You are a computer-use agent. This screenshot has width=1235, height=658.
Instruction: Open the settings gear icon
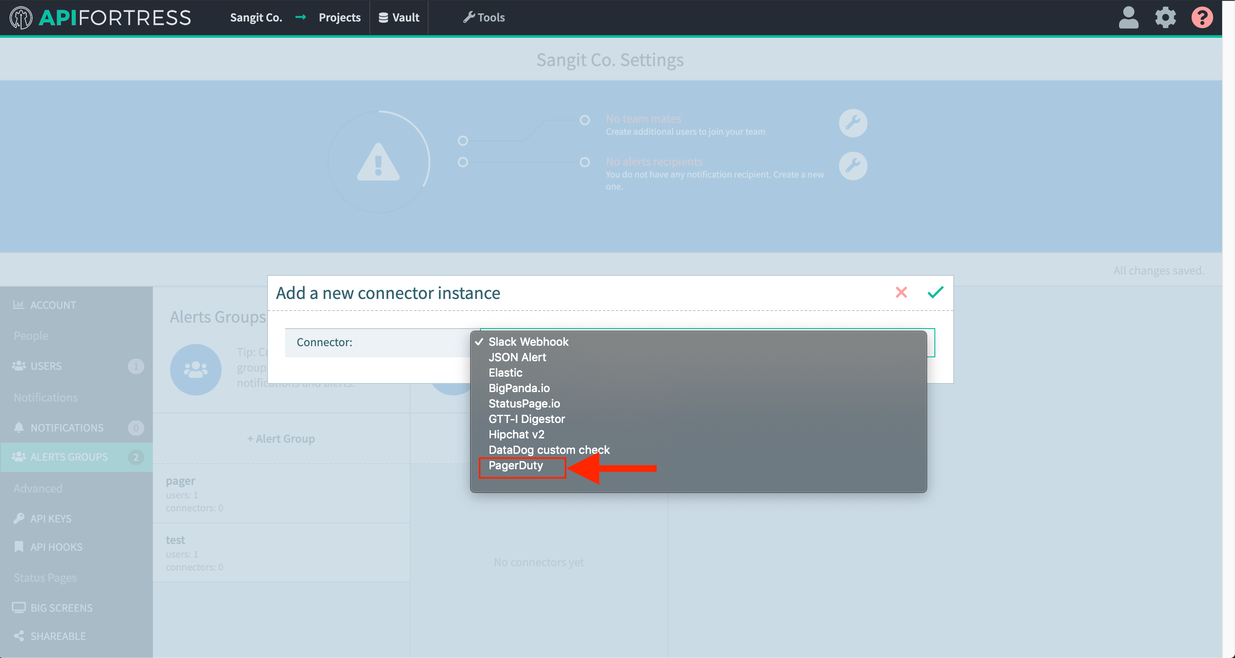coord(1165,18)
